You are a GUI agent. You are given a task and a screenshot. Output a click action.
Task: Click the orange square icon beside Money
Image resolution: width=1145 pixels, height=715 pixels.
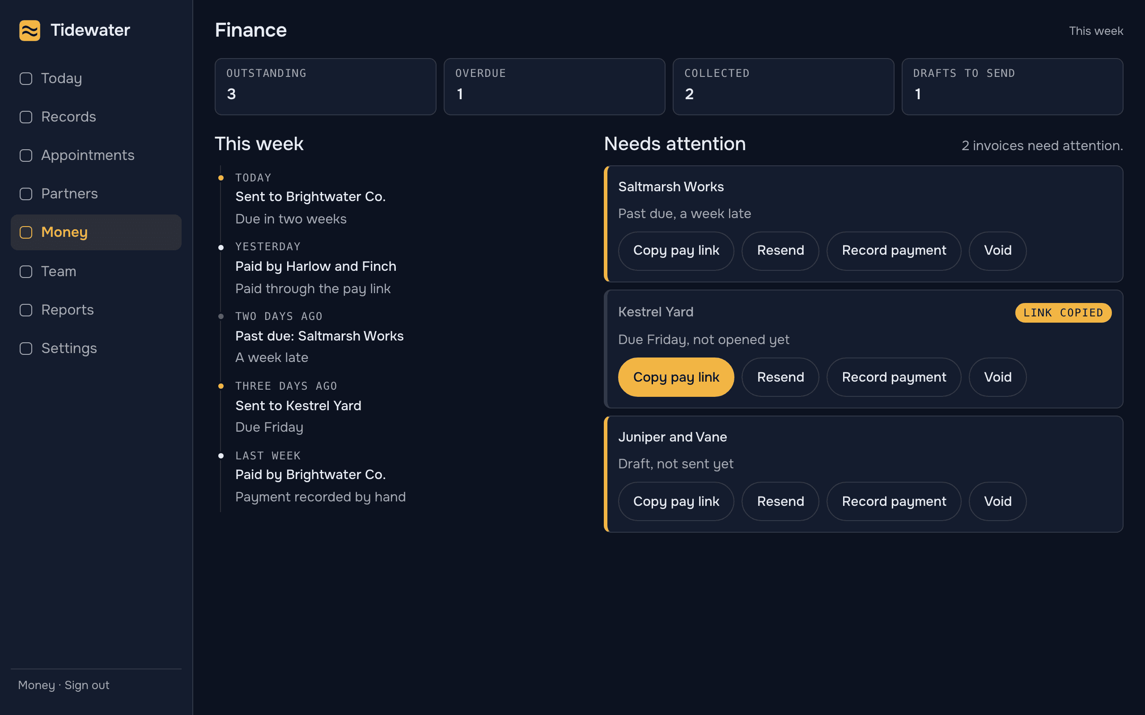click(26, 232)
